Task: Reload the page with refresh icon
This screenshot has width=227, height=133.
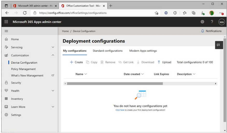Action: tap(25, 13)
